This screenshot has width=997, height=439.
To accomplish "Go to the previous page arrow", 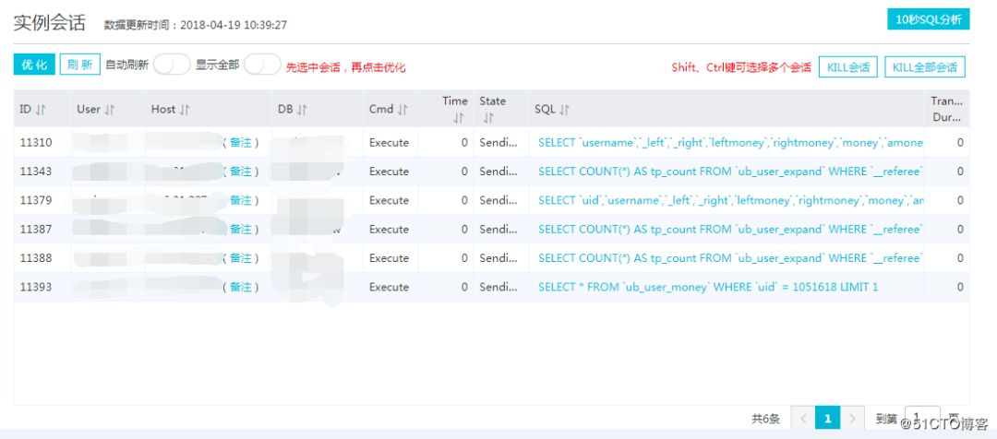I will click(803, 418).
